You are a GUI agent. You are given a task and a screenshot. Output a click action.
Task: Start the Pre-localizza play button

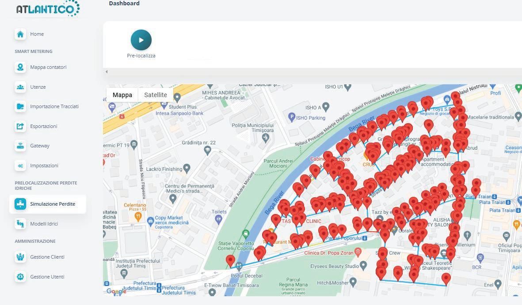(141, 40)
